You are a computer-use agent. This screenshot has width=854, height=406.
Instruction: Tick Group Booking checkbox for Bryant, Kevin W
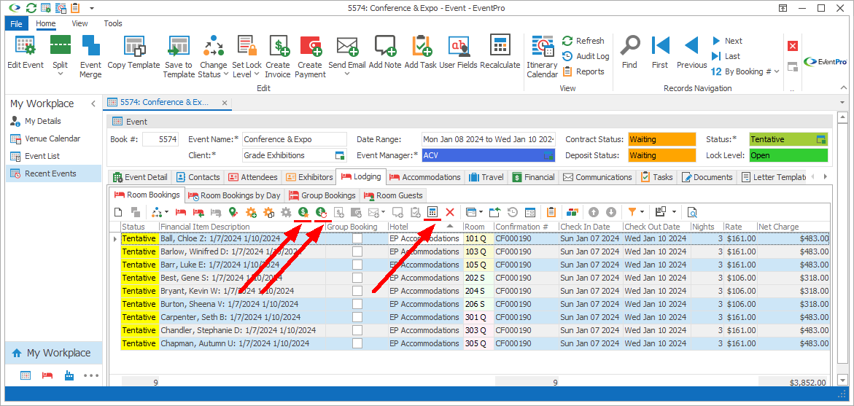pos(357,291)
